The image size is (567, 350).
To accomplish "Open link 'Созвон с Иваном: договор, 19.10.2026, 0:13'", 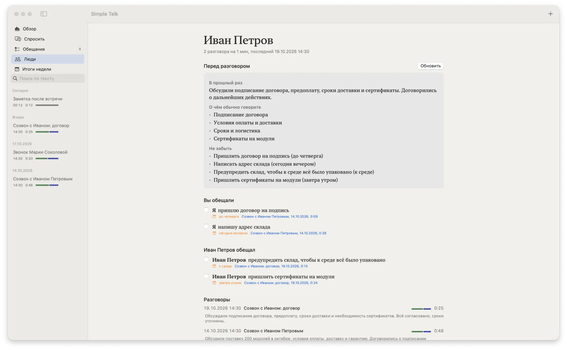I will click(271, 266).
